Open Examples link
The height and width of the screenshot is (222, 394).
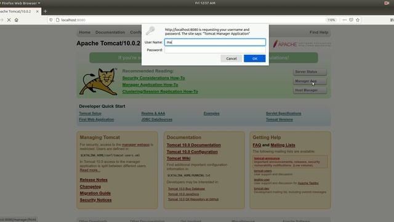(211, 113)
